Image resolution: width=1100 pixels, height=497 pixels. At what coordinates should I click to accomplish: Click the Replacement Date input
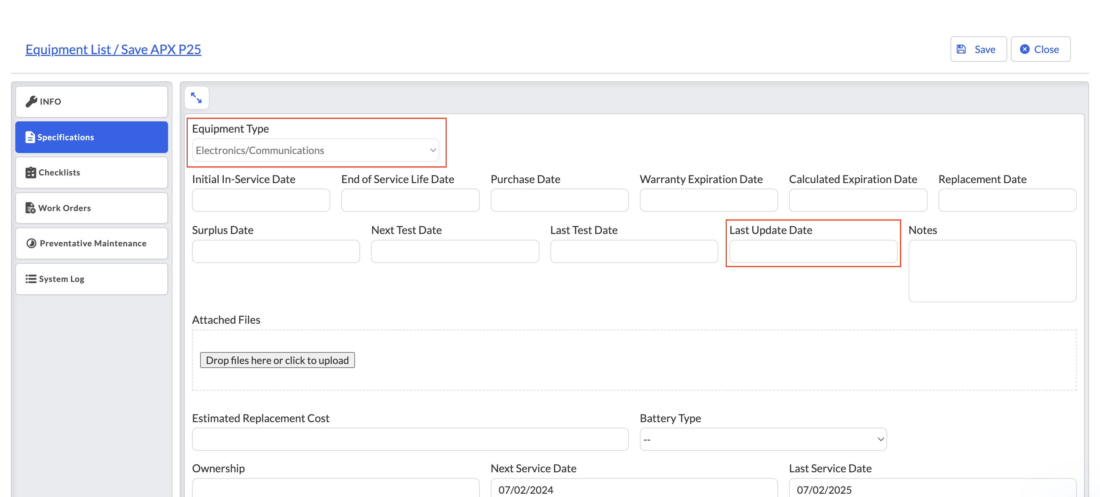coord(1007,200)
